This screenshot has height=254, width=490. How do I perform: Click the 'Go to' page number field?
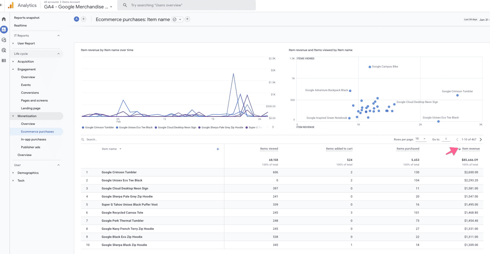click(x=446, y=139)
